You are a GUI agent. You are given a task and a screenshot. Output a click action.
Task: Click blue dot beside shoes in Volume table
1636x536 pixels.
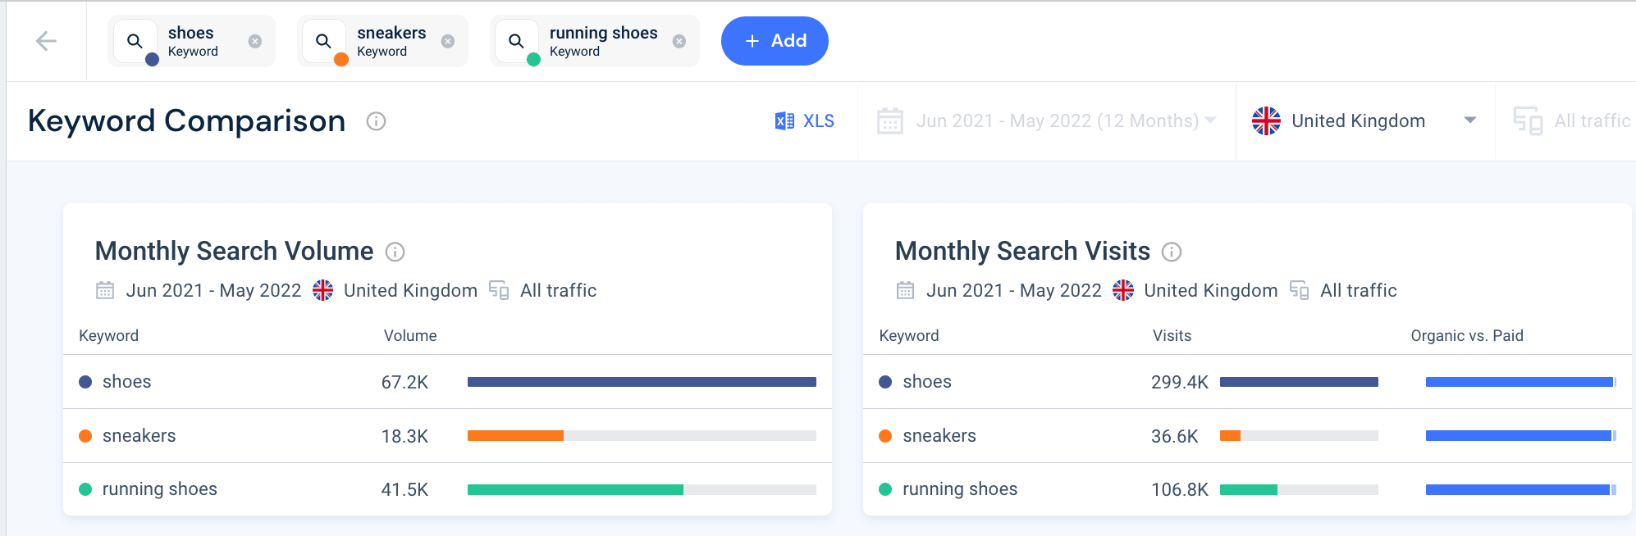point(85,382)
